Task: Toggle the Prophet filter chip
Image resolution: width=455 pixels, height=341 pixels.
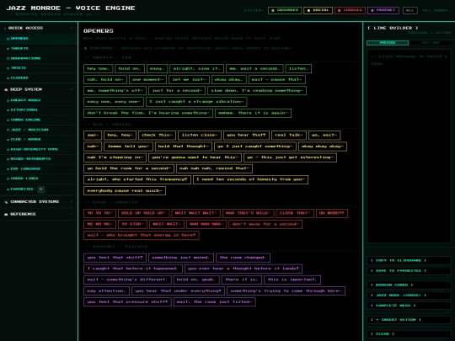Action: (383, 10)
